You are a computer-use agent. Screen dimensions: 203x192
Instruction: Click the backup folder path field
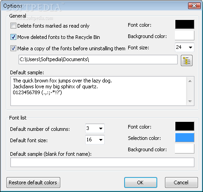(98, 60)
